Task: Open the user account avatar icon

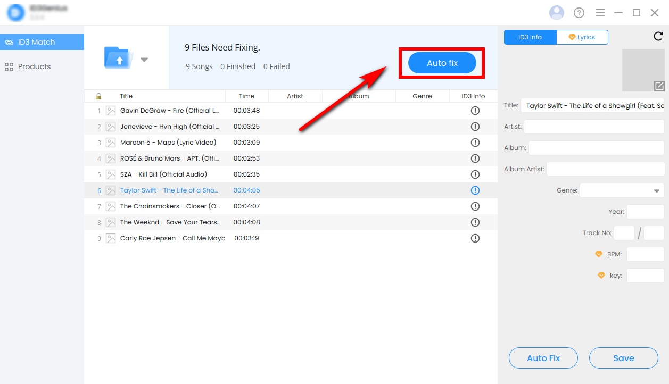Action: (x=557, y=13)
